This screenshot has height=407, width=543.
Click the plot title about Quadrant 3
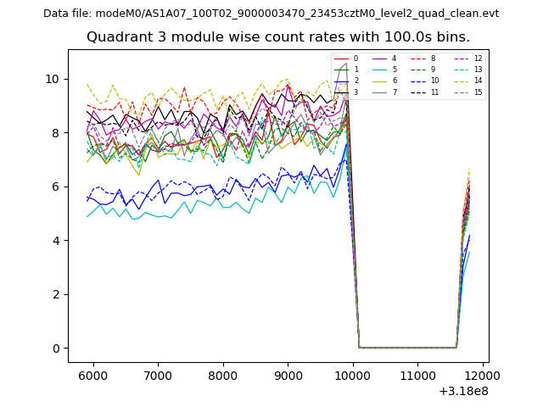278,37
